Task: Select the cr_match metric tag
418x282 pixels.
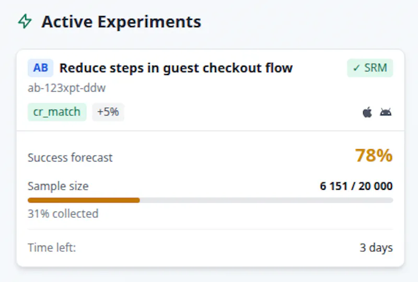Action: click(57, 112)
